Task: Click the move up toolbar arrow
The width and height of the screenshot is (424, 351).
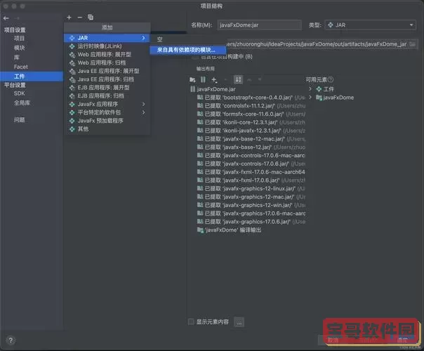Action: tap(249, 79)
